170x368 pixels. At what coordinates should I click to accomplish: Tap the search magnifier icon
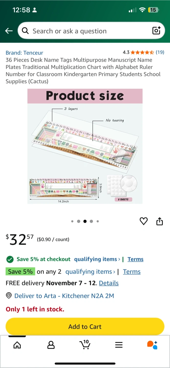coord(25,31)
